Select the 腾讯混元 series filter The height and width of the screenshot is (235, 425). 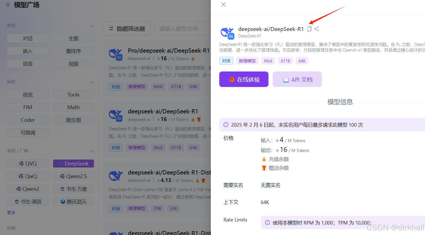[x=73, y=202]
